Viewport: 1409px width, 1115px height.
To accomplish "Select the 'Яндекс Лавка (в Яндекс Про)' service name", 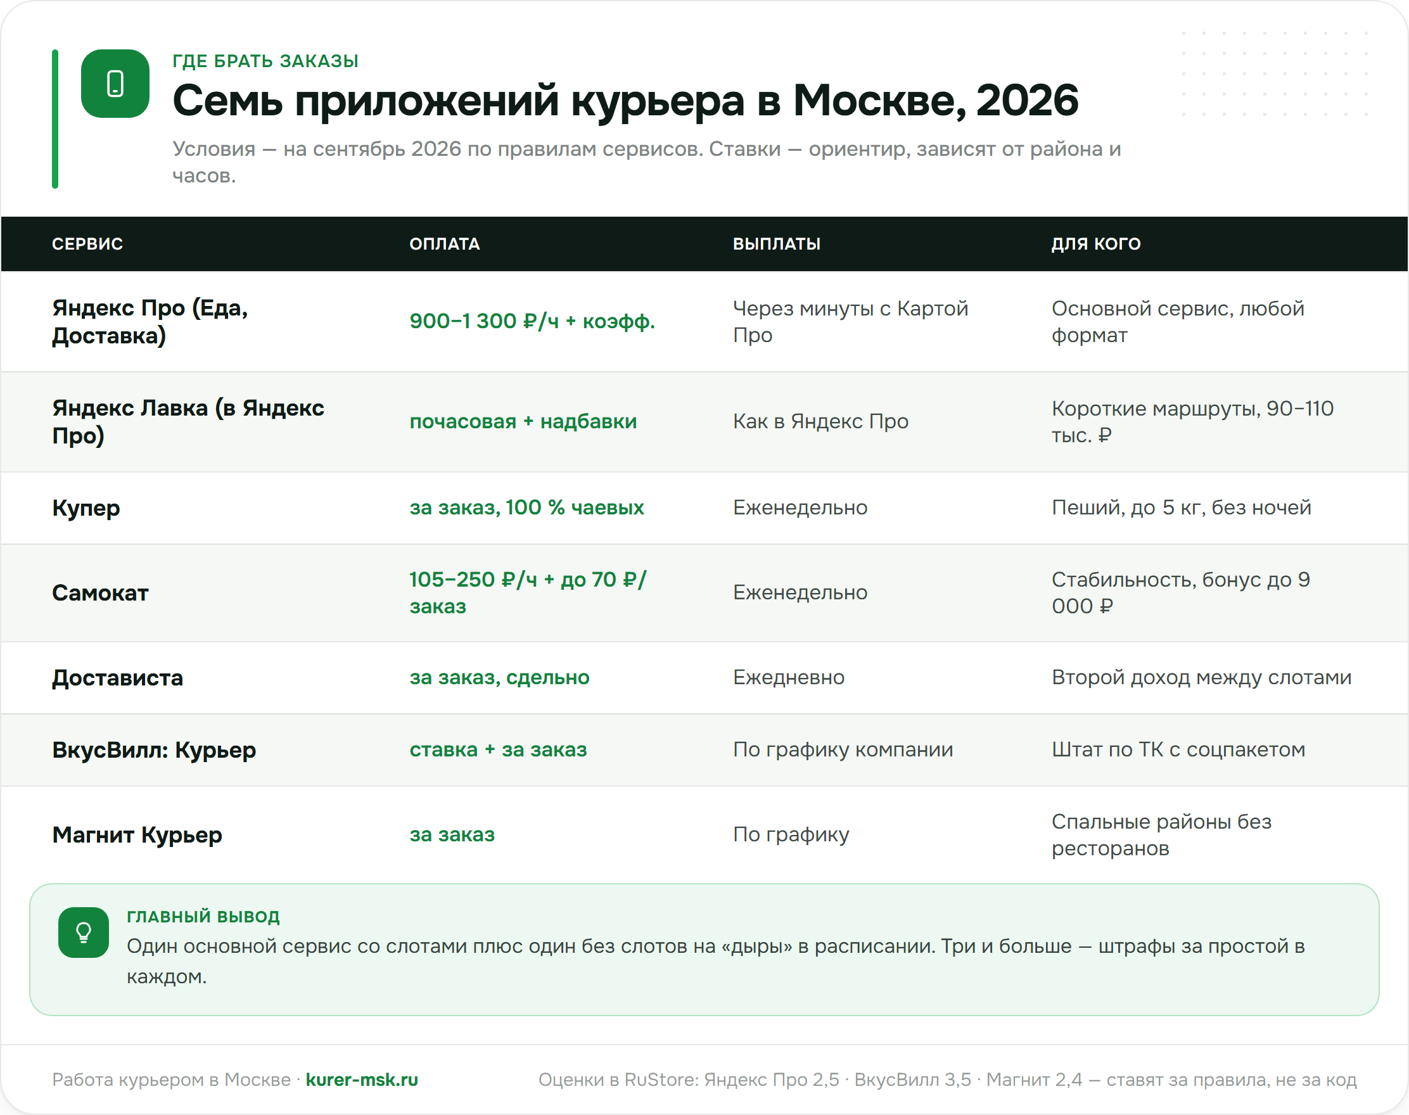I will [188, 421].
